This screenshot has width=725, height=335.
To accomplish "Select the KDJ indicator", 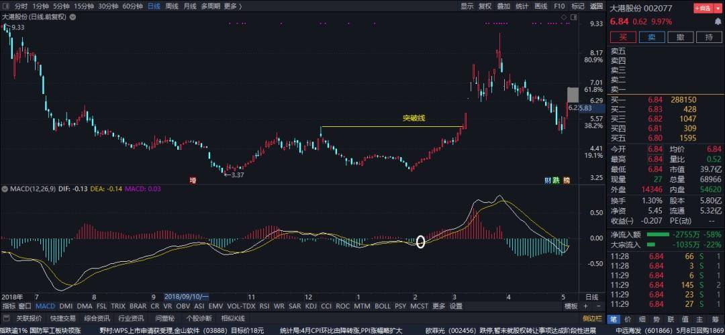I will (311, 306).
